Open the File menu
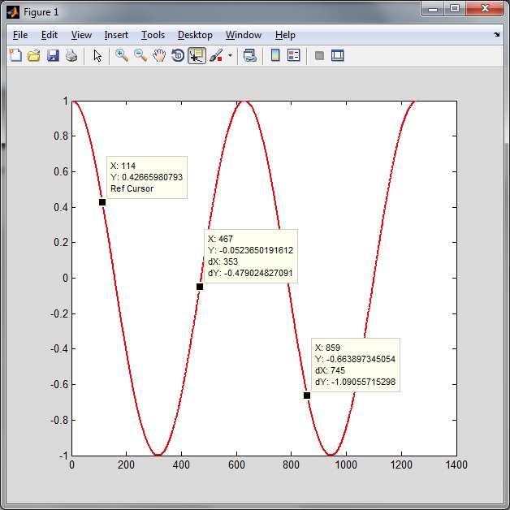510x510 pixels. (x=20, y=35)
